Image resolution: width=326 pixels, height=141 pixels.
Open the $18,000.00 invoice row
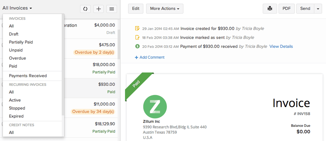91,68
